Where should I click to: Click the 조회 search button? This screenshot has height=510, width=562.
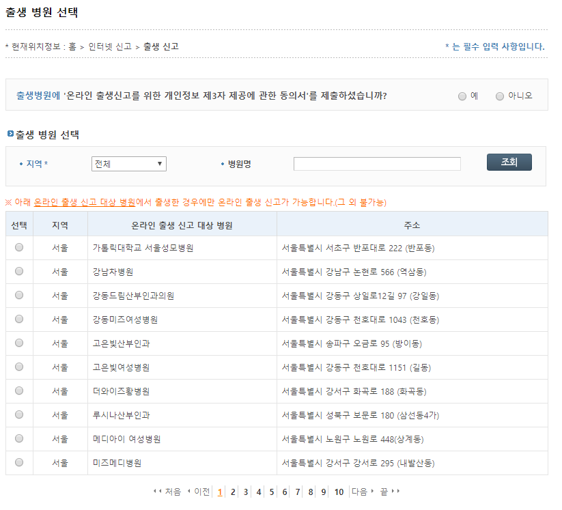pos(509,162)
